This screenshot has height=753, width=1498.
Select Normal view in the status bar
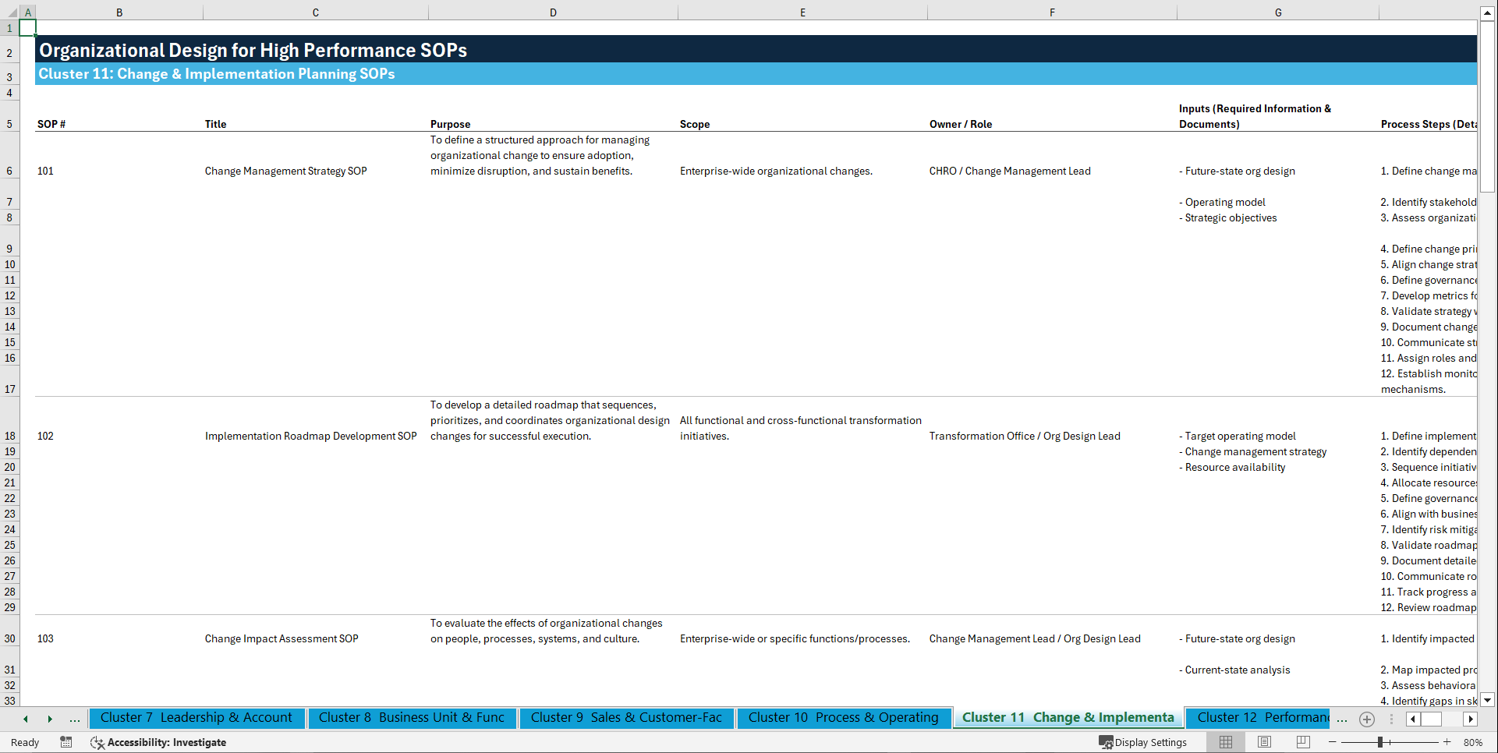pyautogui.click(x=1225, y=742)
